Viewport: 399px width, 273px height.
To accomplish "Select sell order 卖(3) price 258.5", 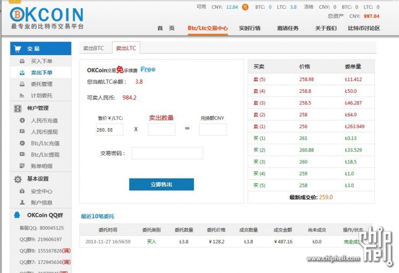I will click(x=311, y=103).
